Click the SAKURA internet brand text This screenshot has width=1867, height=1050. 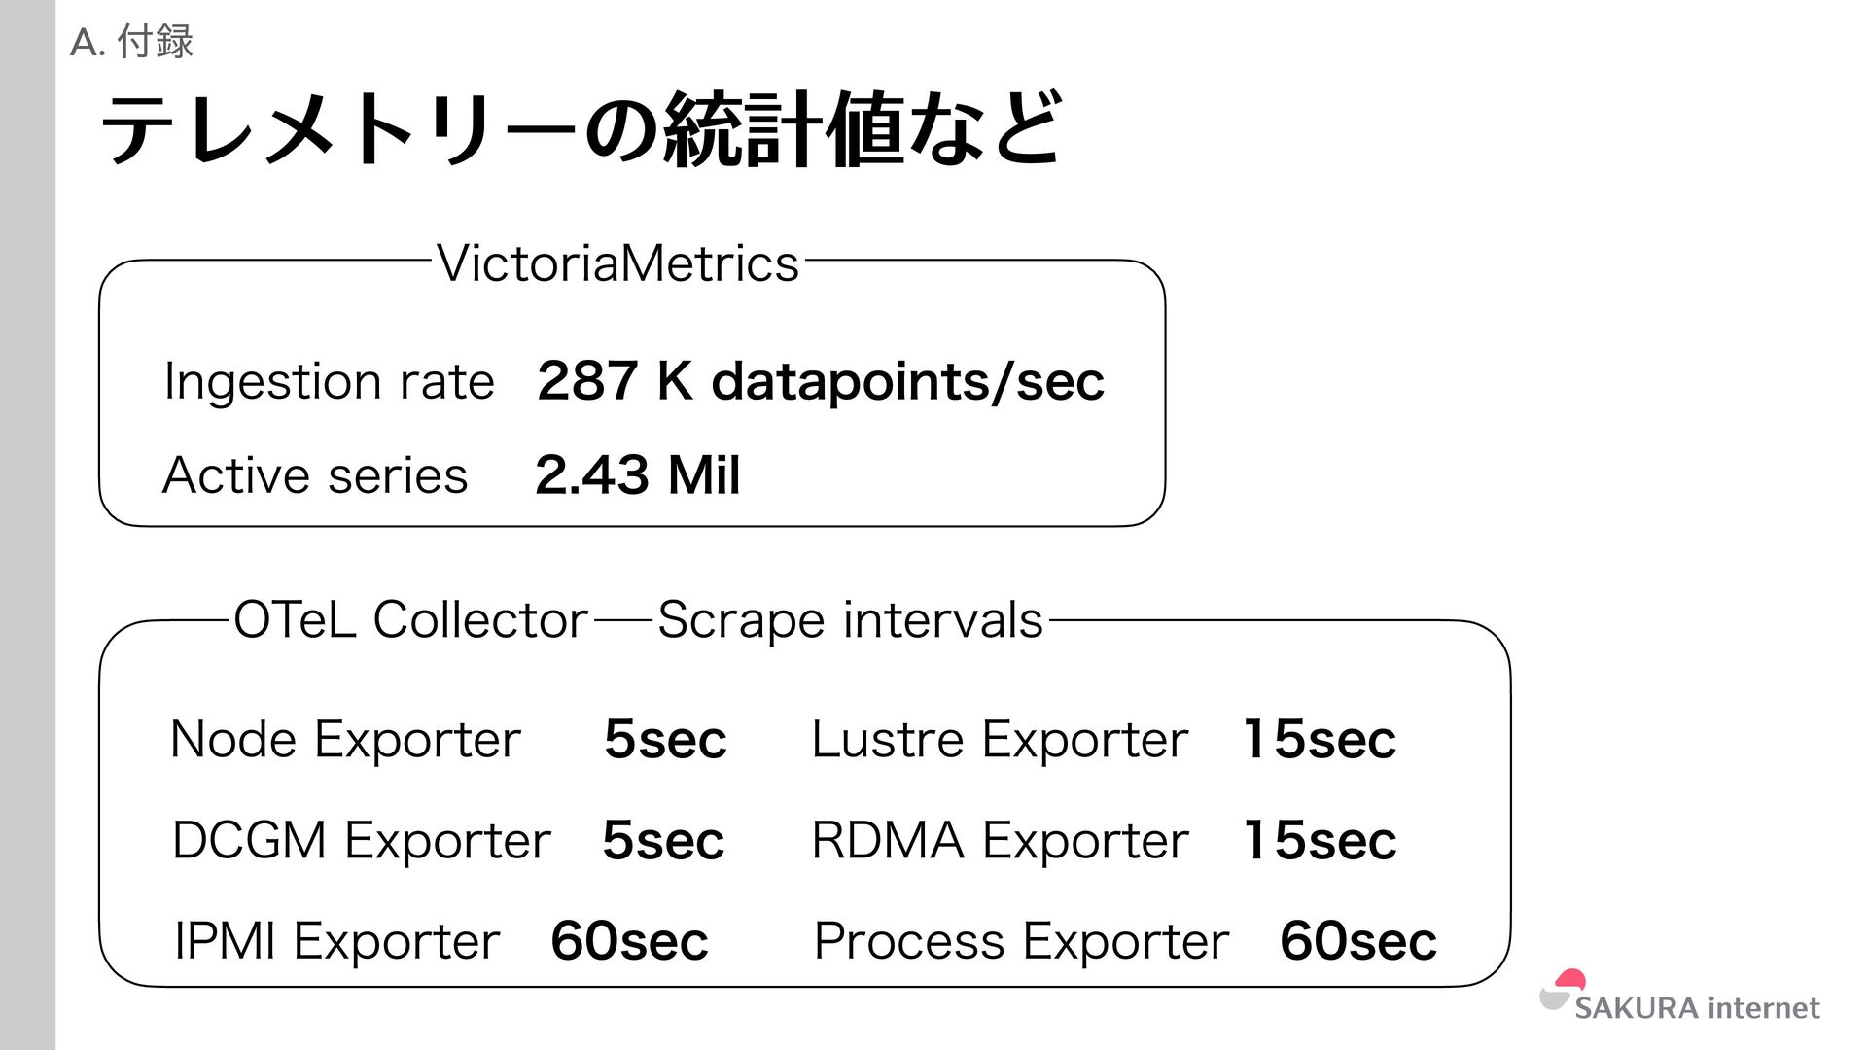click(x=1697, y=1008)
